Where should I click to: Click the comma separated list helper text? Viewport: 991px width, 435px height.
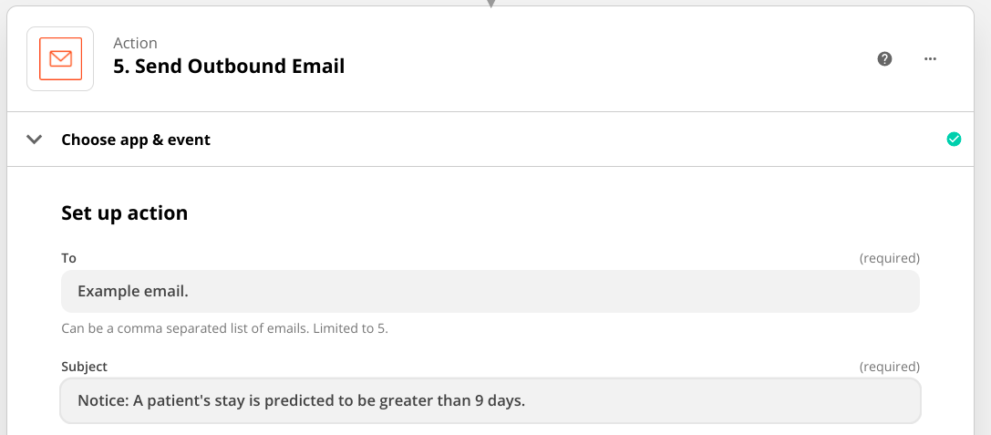pos(224,329)
